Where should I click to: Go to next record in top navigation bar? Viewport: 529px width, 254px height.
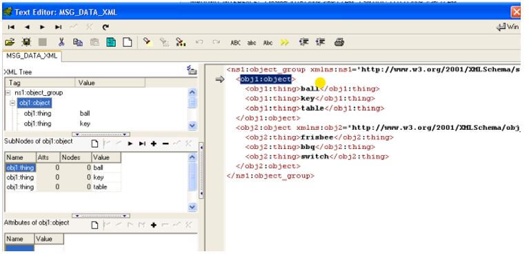43,27
